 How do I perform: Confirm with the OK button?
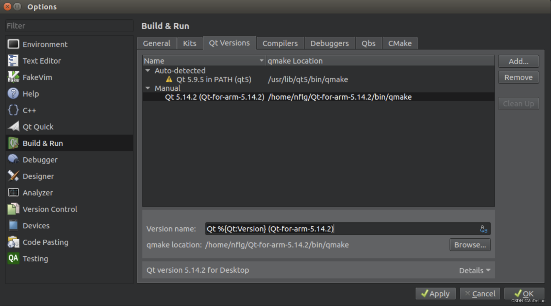coord(524,294)
